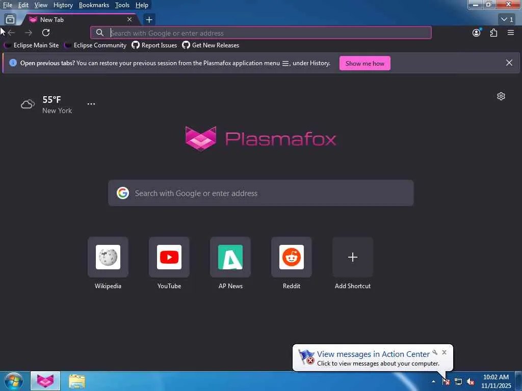Viewport: 522px width, 391px height.
Task: Open Get New Releases bookmark
Action: [x=211, y=45]
